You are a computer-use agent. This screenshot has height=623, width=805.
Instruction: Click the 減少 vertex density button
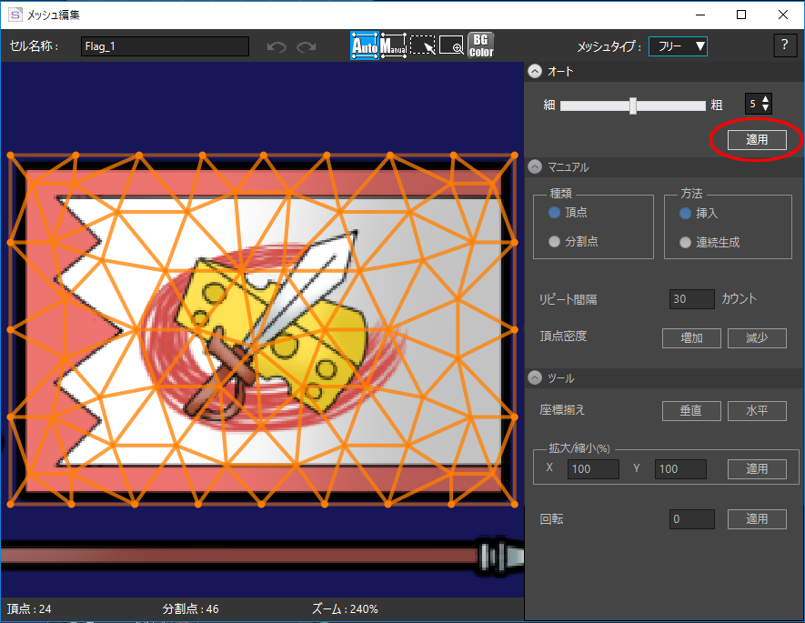click(x=757, y=338)
